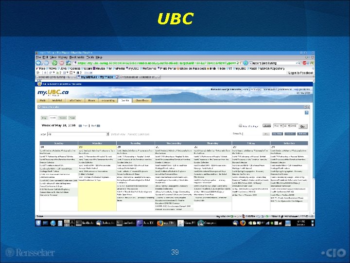Open the Help menu
Screen dimensions: 350x263
click(99, 57)
